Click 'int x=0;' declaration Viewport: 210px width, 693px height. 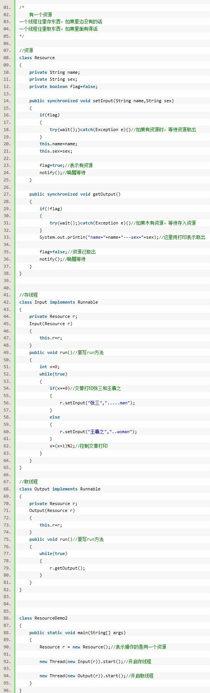coord(50,367)
